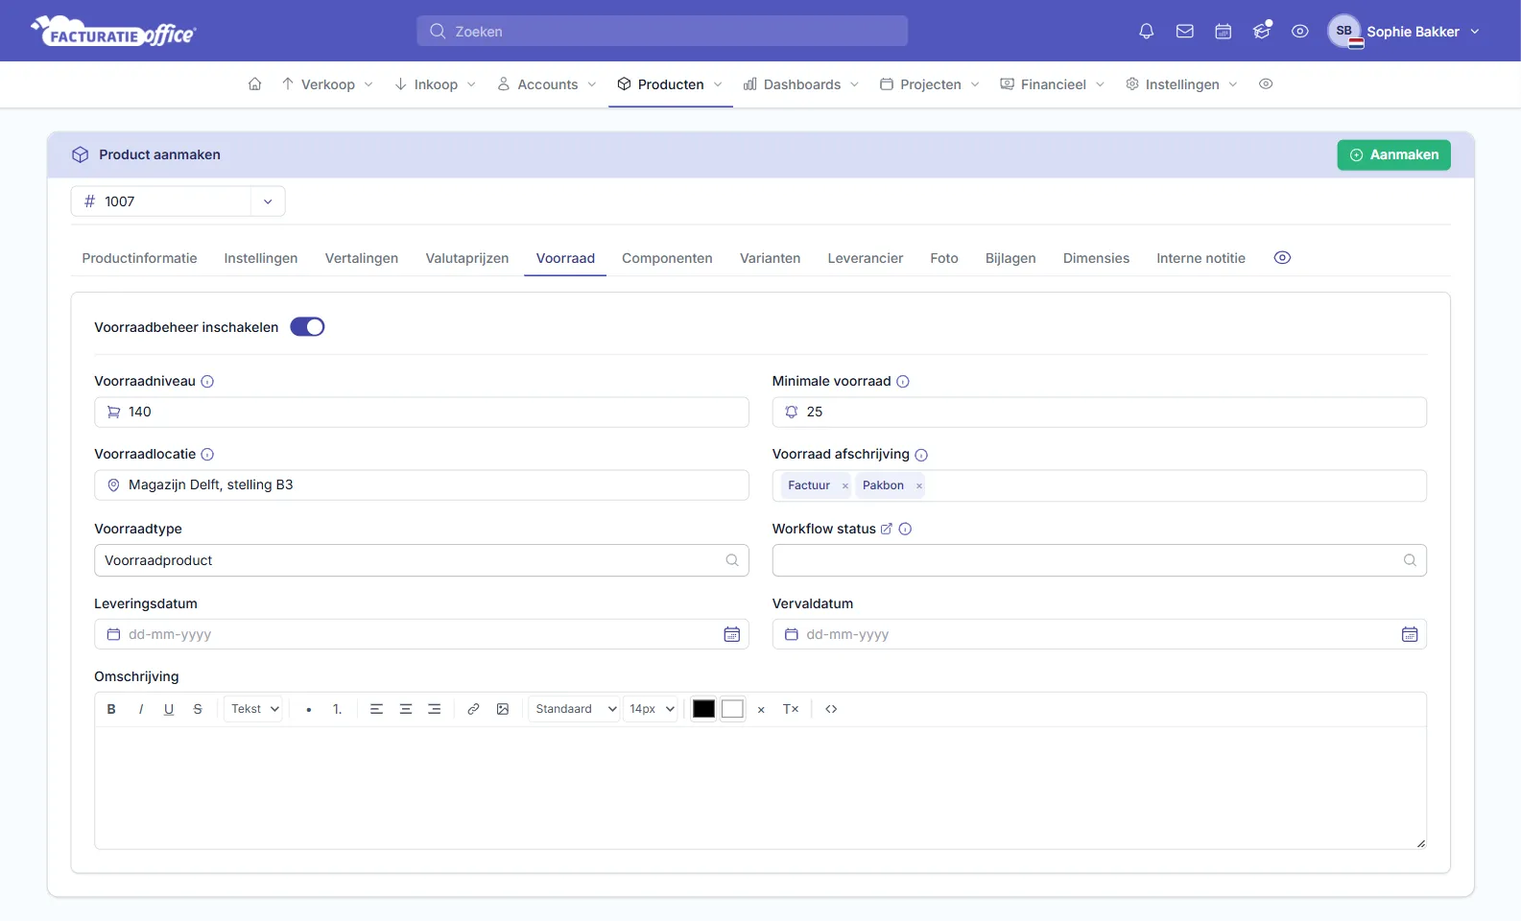Image resolution: width=1521 pixels, height=921 pixels.
Task: Toggle the eye icon in navigation bar
Action: click(x=1266, y=84)
